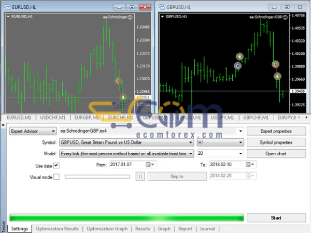Viewport: 311px width, 233px height.
Task: Open the Model Every tick dropdown
Action: pyautogui.click(x=126, y=154)
